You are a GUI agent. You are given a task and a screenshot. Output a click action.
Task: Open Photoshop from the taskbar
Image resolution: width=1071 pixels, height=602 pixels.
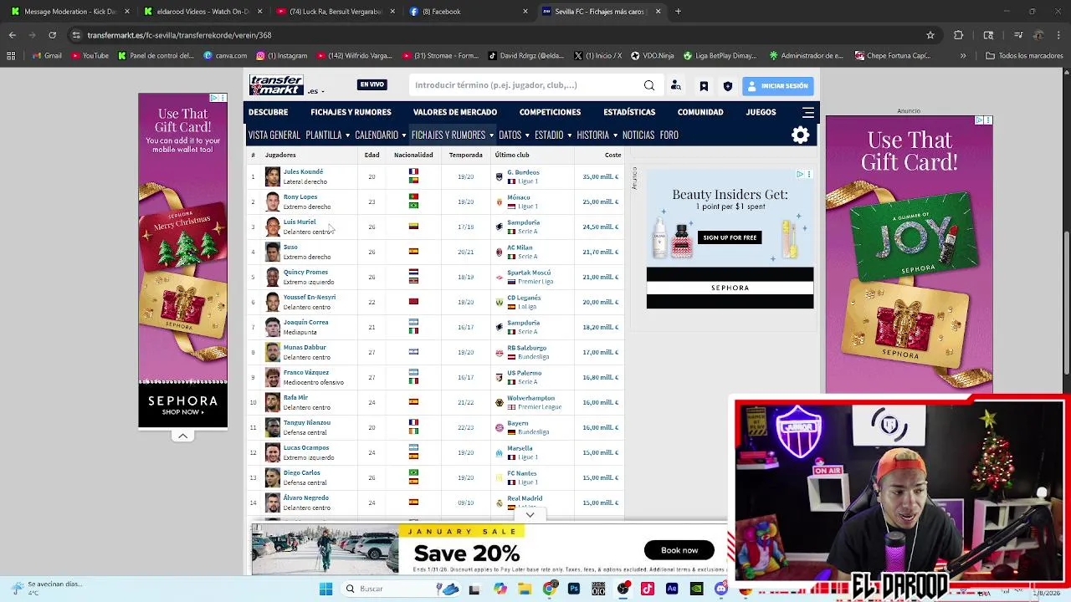[x=574, y=589]
